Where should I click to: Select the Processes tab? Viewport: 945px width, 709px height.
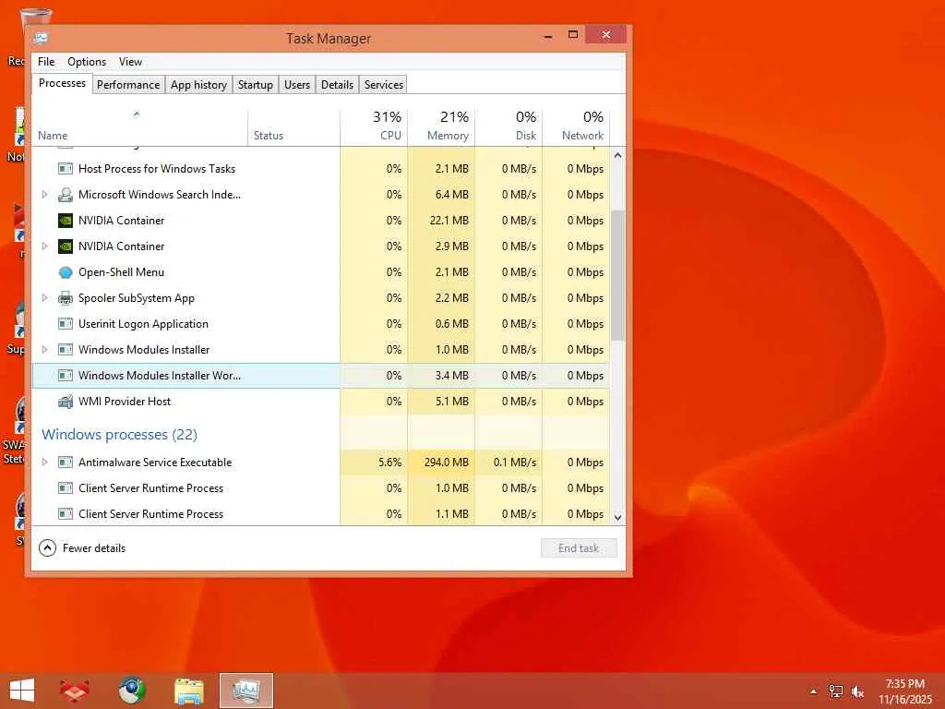(62, 83)
